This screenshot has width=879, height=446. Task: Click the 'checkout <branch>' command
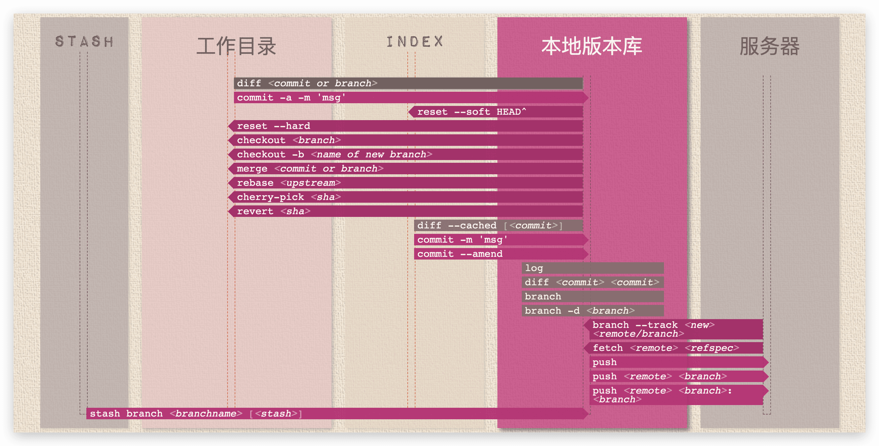tap(405, 140)
